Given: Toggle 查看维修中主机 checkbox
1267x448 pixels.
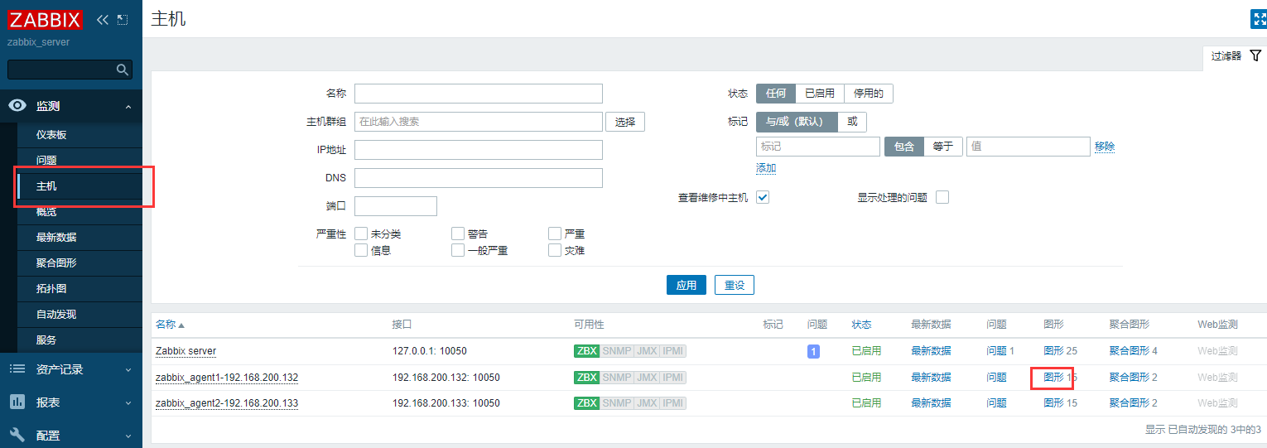Looking at the screenshot, I should pyautogui.click(x=763, y=197).
